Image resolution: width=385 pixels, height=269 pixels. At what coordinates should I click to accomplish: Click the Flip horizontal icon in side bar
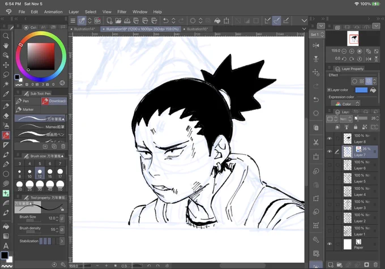[316, 45]
